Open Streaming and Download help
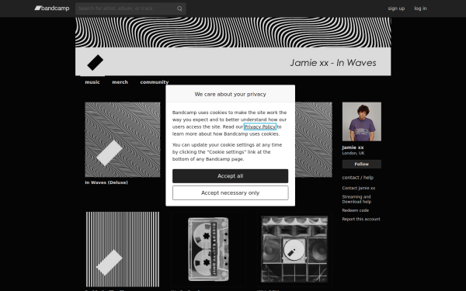 coord(356,199)
